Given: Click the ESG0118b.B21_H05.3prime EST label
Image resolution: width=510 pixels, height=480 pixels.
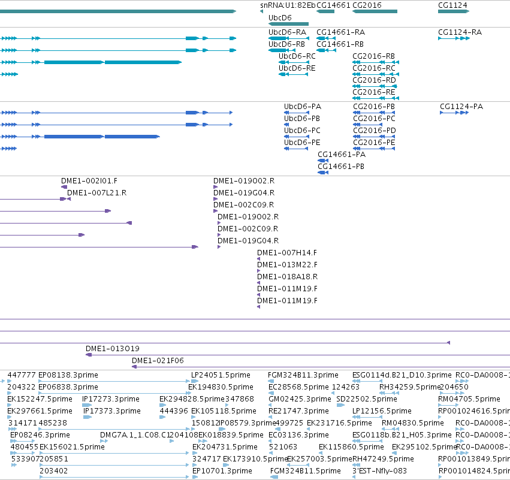Looking at the screenshot, I should [x=402, y=435].
